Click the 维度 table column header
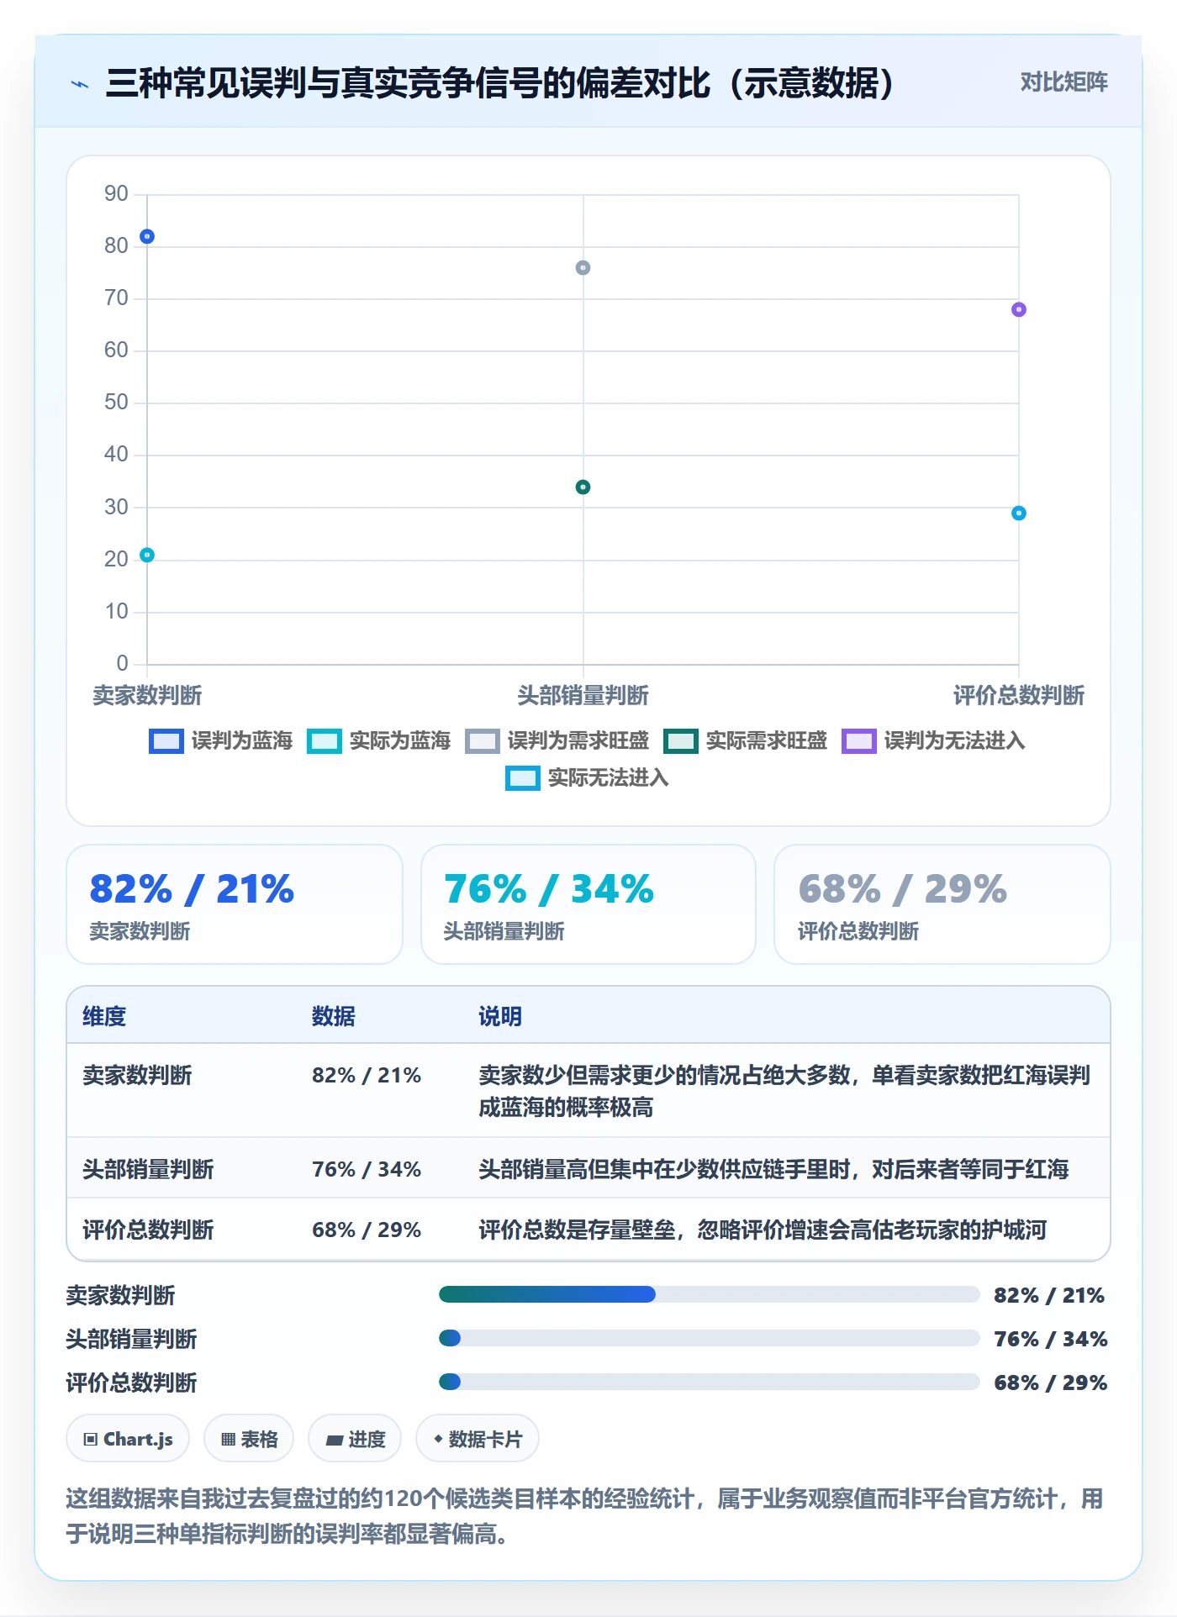 pyautogui.click(x=104, y=1017)
